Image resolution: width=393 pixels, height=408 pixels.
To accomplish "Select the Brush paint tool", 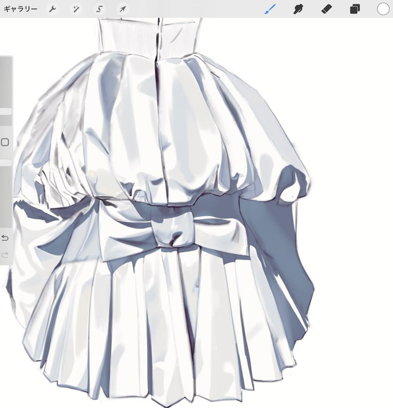I will tap(270, 9).
